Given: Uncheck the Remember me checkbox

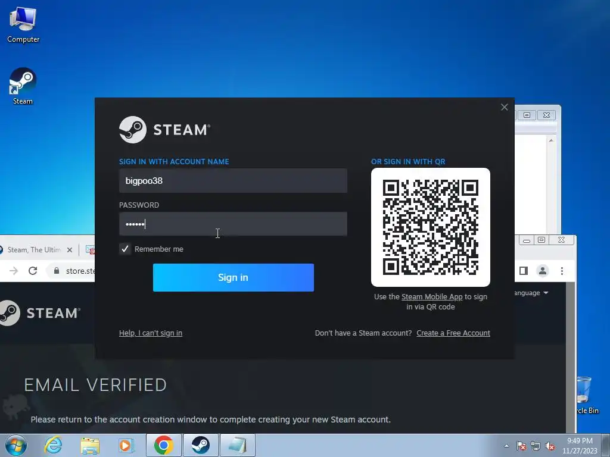Looking at the screenshot, I should (x=125, y=249).
